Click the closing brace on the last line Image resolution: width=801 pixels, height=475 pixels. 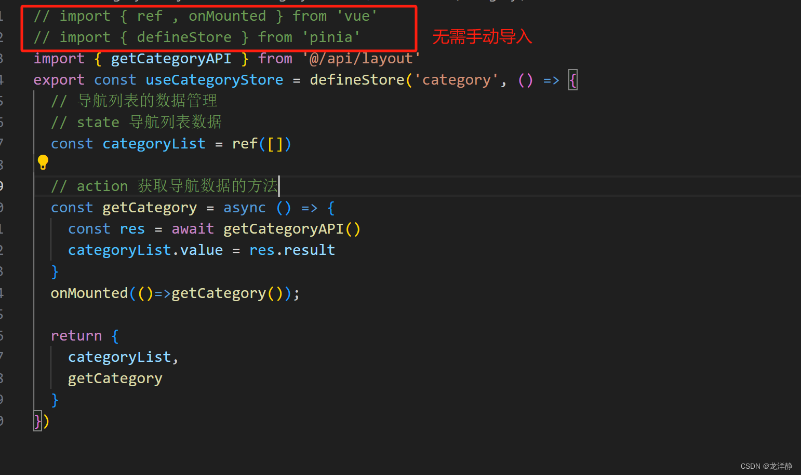click(x=36, y=421)
